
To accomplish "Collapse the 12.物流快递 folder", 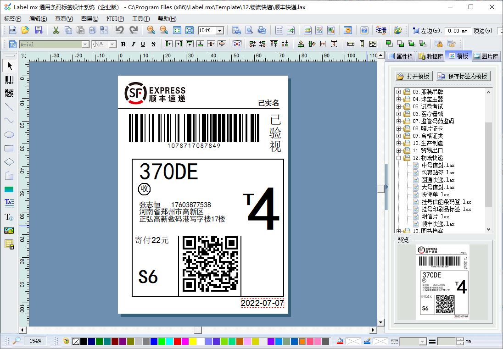I will click(x=398, y=158).
